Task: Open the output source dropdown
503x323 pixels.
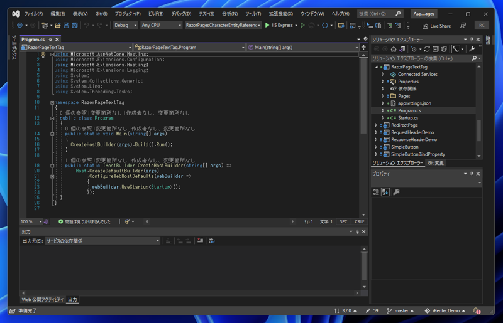Action: (x=102, y=241)
